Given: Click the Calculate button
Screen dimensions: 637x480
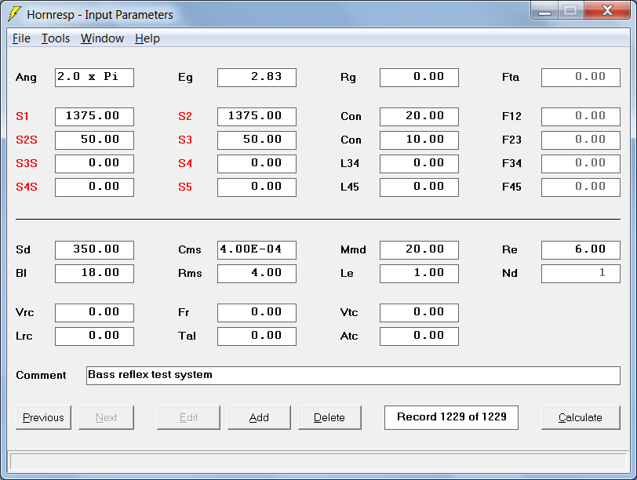Looking at the screenshot, I should 581,417.
